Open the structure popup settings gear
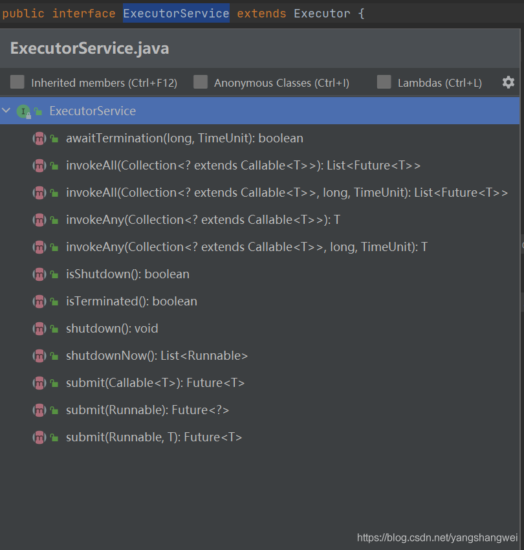Screen dimensions: 524x550 508,82
